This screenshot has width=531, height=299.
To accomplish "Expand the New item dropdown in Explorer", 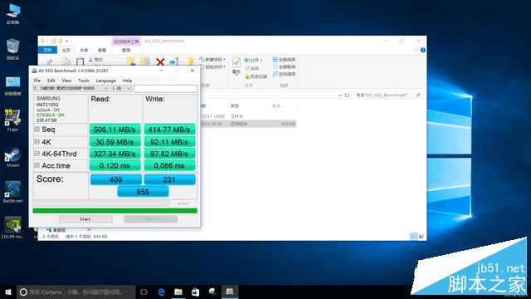I will point(224,60).
